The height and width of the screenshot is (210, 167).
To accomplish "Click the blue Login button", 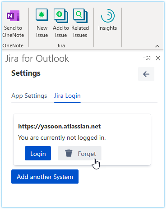I will point(38,153).
